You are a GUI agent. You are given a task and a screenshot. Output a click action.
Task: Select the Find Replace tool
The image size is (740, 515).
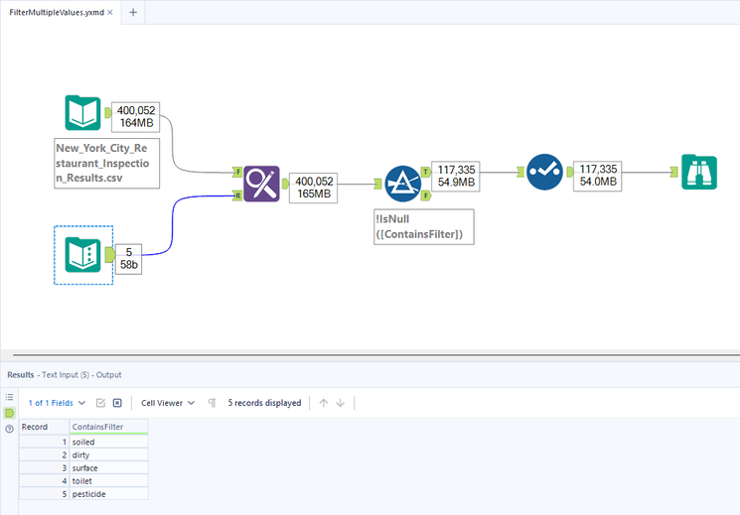click(x=261, y=184)
